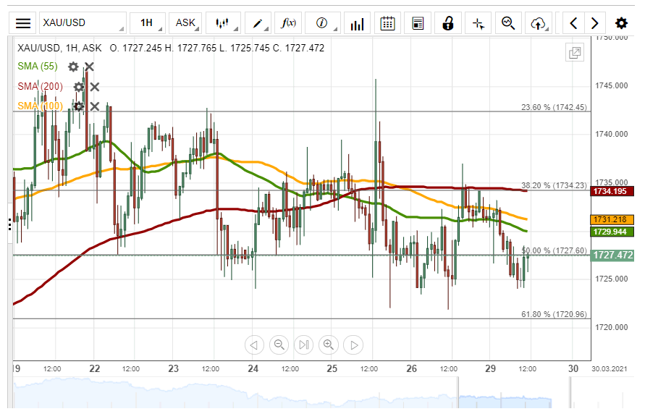This screenshot has width=645, height=414.
Task: Open the XAU/USD instrument selector
Action: (81, 23)
